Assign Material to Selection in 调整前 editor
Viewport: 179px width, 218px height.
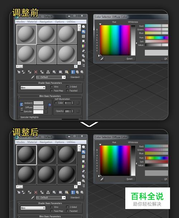29,72
